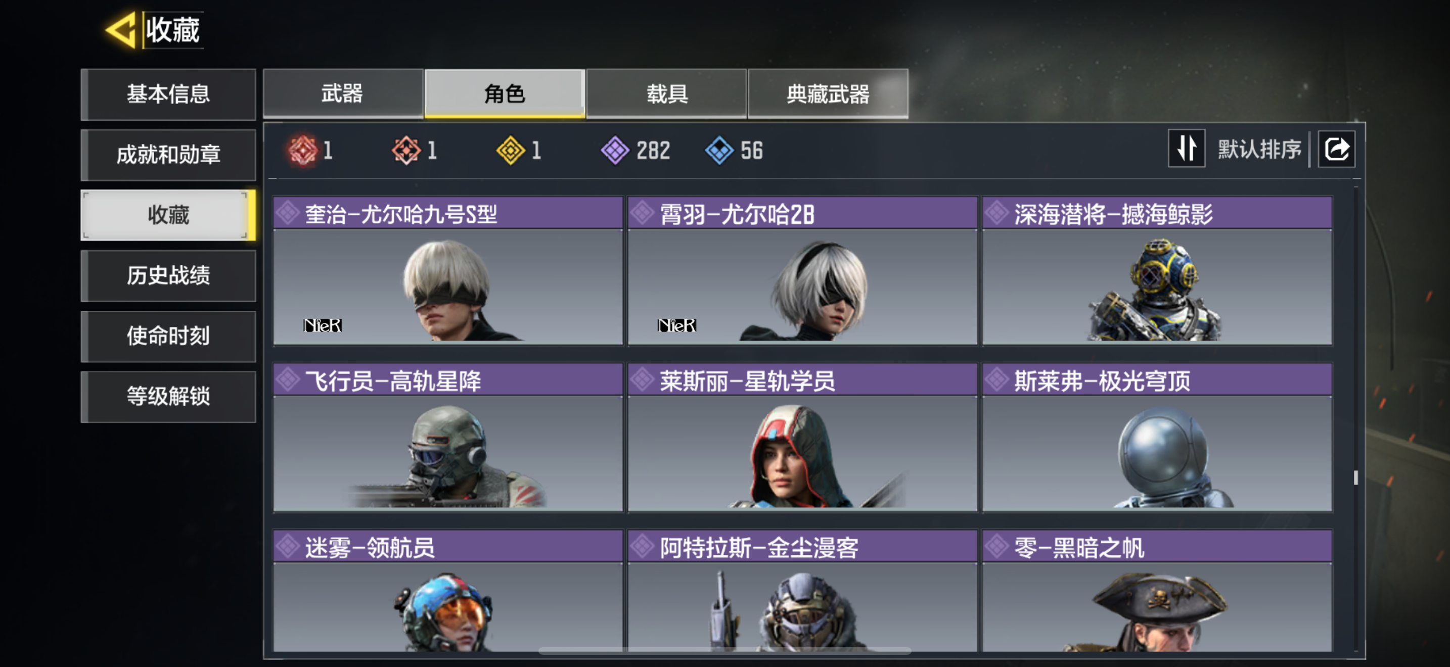Select the 奎治-尤尔哈九号S型 character card
Viewport: 1450px width, 667px height.
[448, 270]
